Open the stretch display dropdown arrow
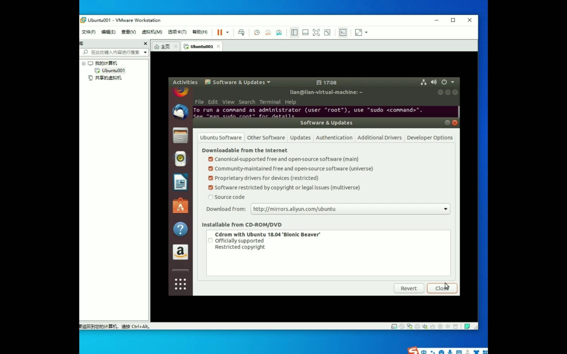This screenshot has width=567, height=354. coord(366,32)
